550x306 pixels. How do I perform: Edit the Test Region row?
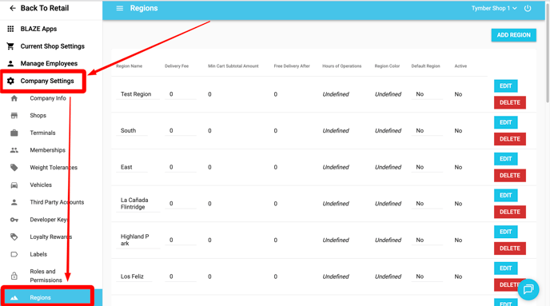click(505, 85)
